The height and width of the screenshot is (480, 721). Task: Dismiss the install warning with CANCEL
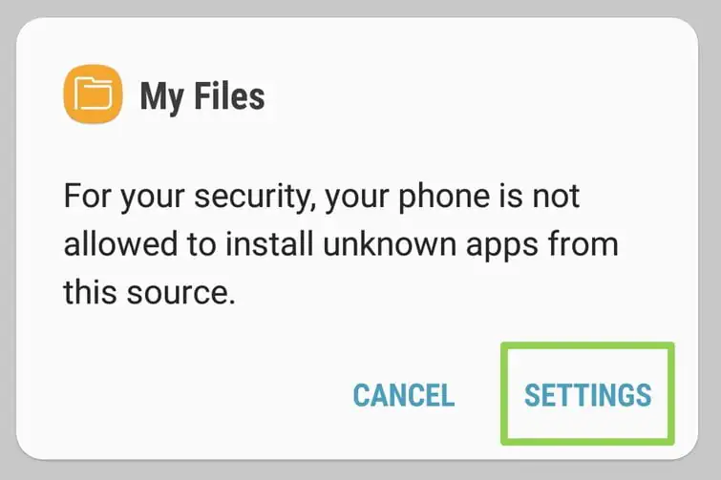tap(403, 394)
